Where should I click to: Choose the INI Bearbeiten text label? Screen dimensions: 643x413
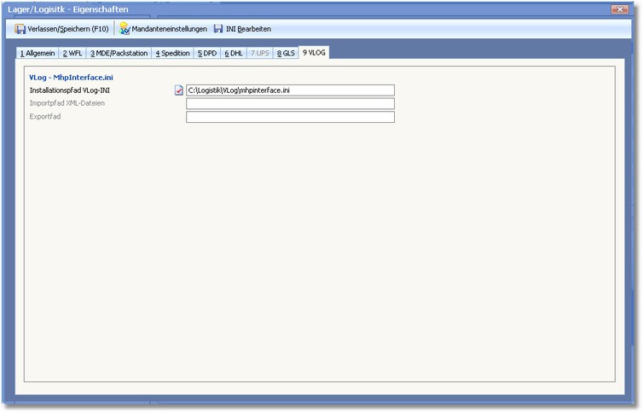248,29
